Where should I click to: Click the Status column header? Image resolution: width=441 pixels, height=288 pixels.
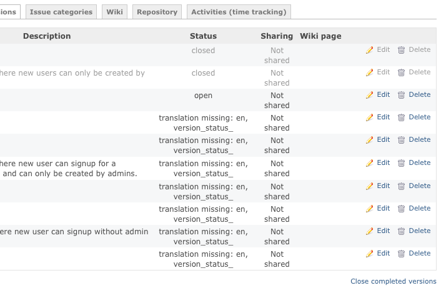point(203,36)
